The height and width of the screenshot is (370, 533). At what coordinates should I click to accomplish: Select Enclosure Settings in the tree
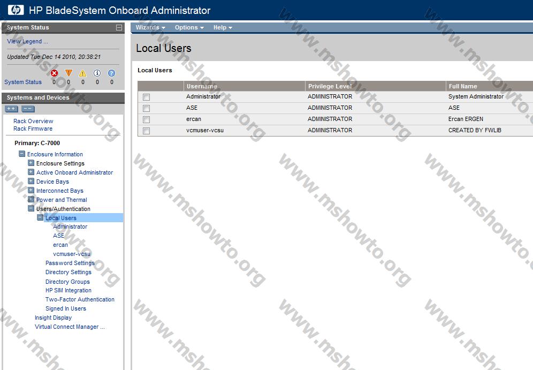click(60, 163)
